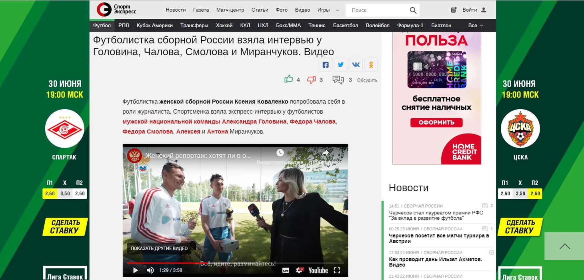Open the КХЛ tab
Screen dimensions: 584x280
point(245,25)
